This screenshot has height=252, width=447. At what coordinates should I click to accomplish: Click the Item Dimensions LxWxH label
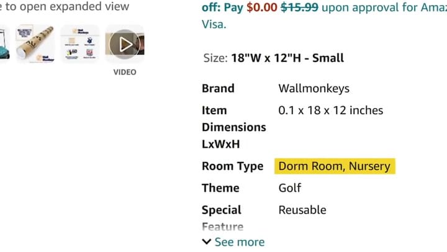[233, 127]
